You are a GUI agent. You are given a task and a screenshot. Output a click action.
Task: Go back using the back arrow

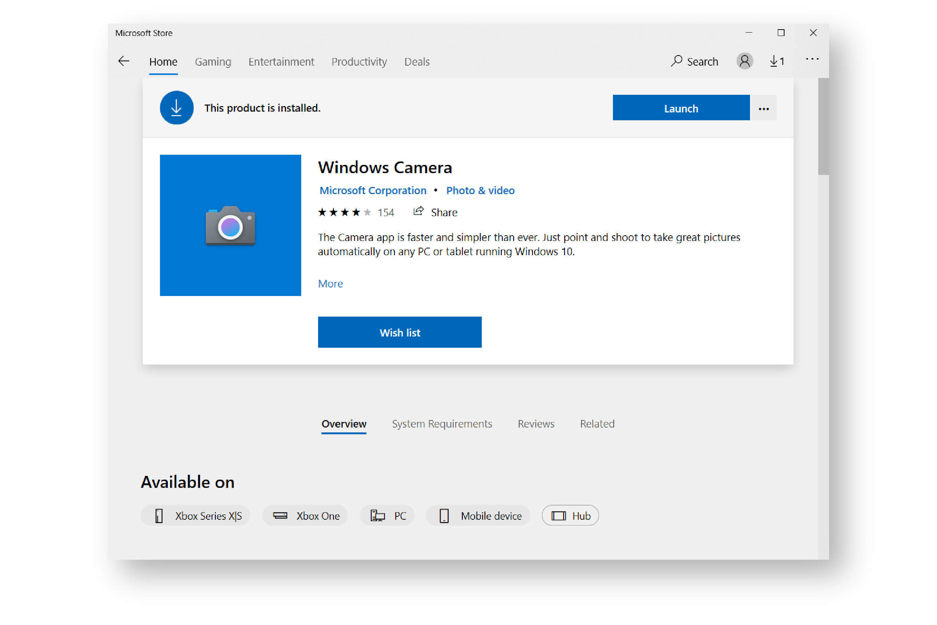[x=124, y=61]
